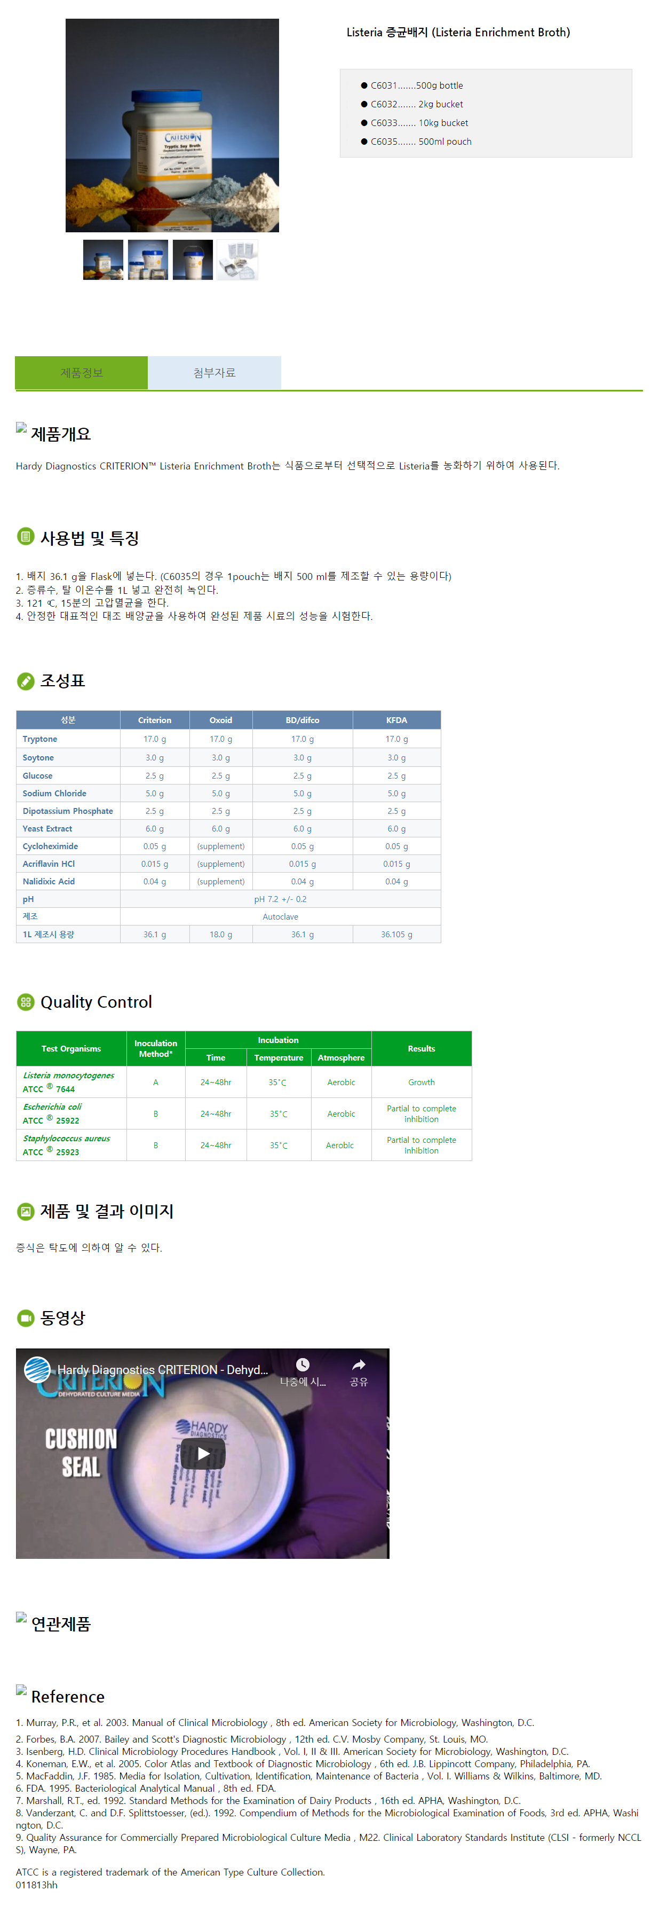Open the video title link
Image resolution: width=659 pixels, height=1906 pixels.
point(163,1370)
